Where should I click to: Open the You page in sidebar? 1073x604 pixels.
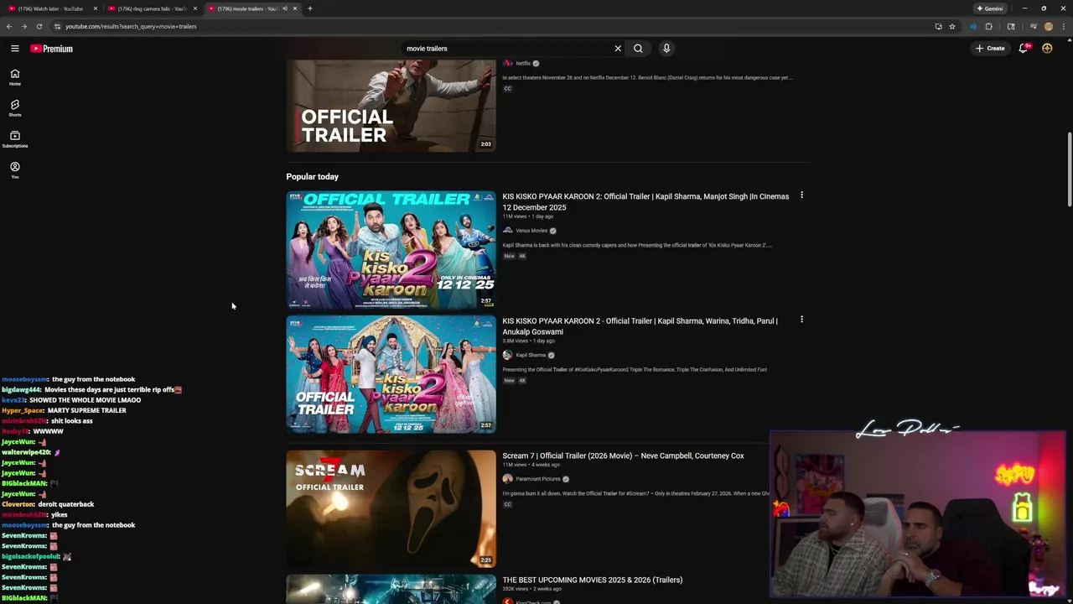pyautogui.click(x=14, y=170)
